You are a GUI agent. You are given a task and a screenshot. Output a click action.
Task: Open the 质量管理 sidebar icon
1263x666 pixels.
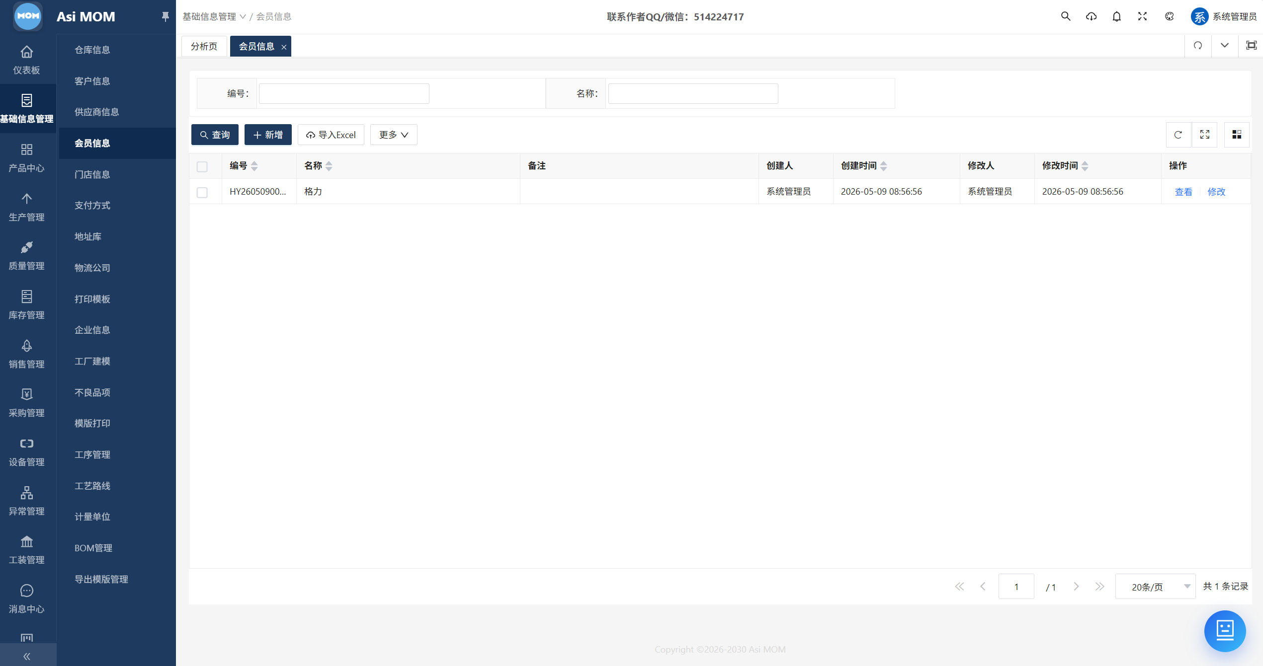coord(27,247)
